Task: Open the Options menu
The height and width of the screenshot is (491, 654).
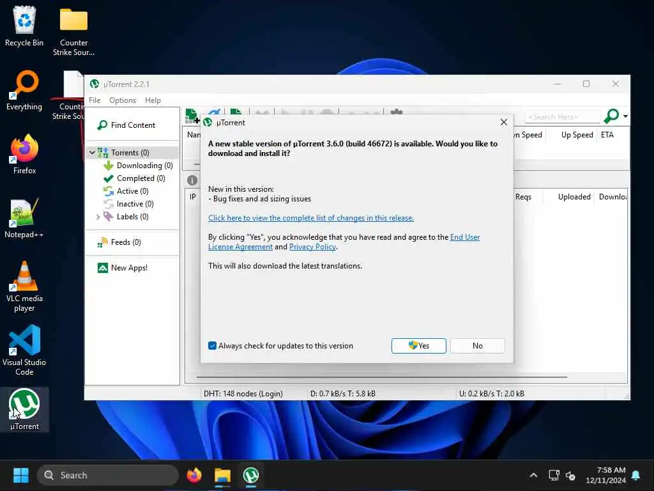Action: click(x=123, y=100)
